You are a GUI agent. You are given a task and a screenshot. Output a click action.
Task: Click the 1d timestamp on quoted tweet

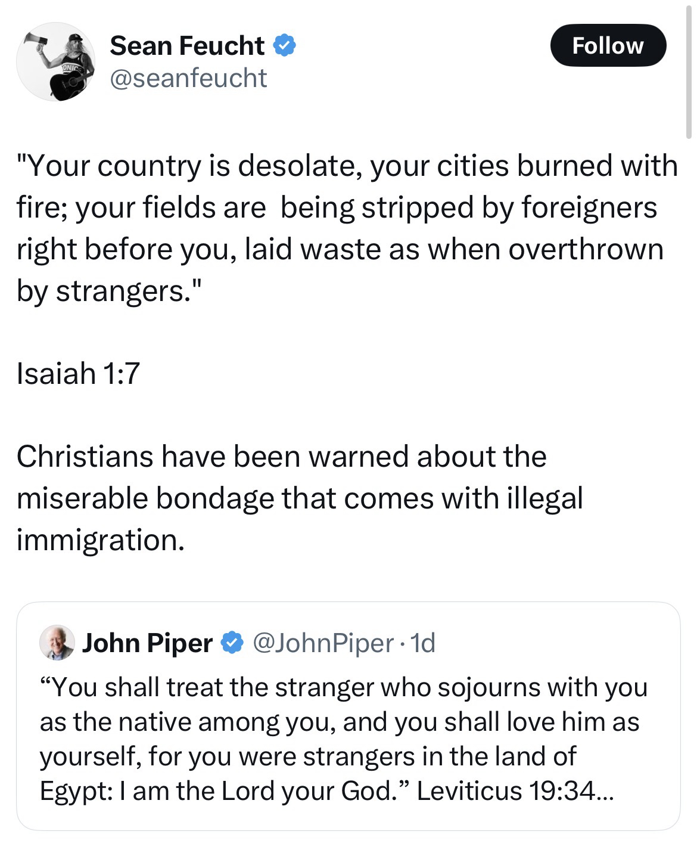coord(424,643)
